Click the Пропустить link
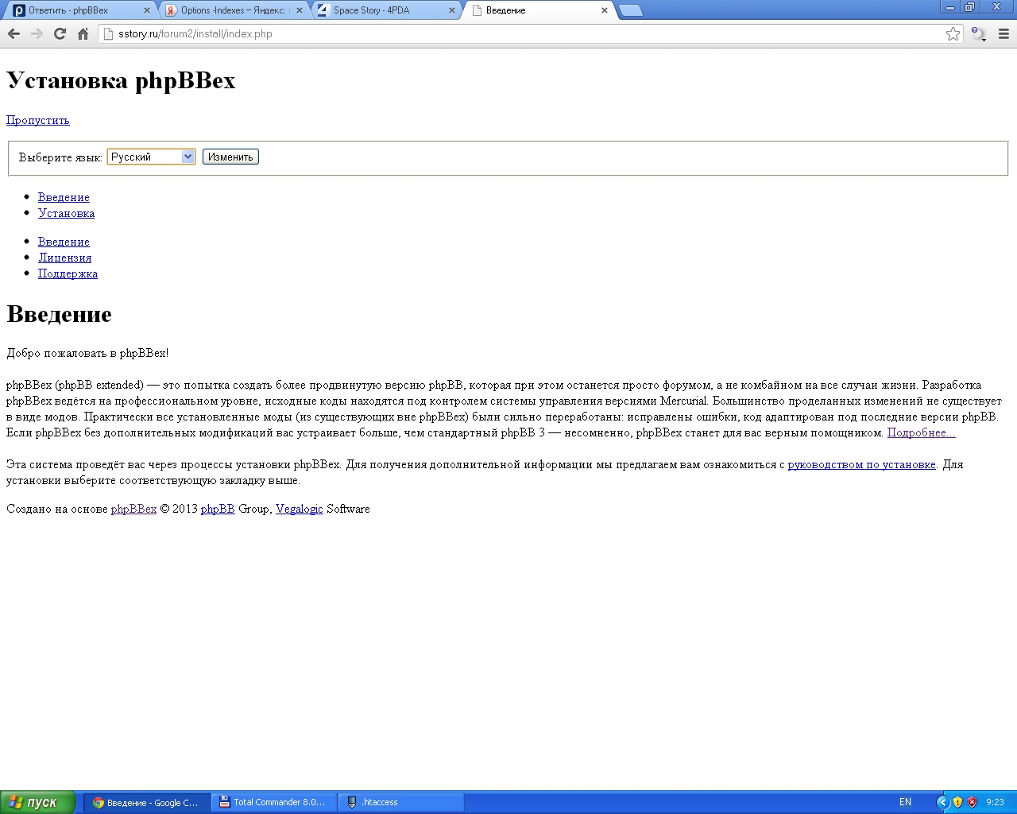1017x814 pixels. pos(38,120)
